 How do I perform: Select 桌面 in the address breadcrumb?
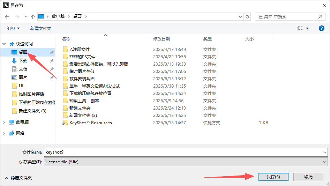[77, 16]
